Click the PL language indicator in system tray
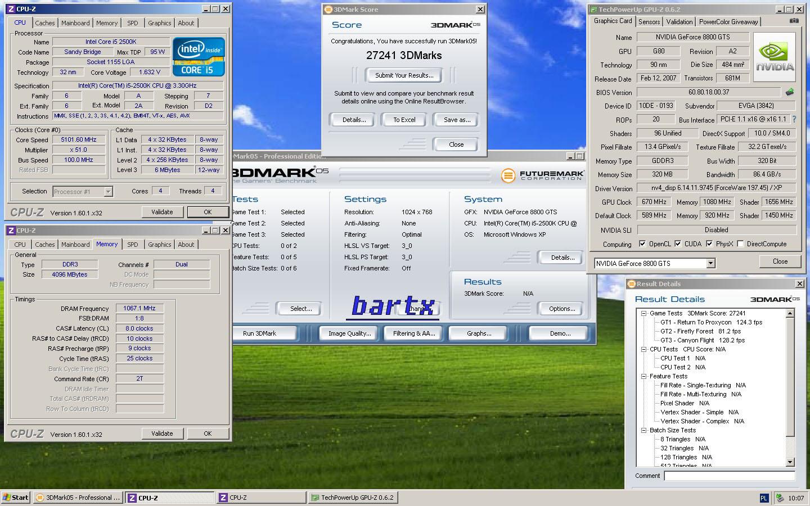810x506 pixels. pos(764,498)
